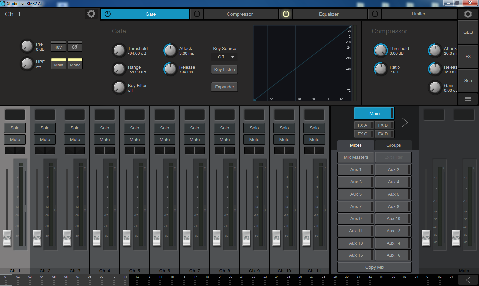Click the HPF knob
Viewport: 479px width, 286px height.
coord(27,64)
